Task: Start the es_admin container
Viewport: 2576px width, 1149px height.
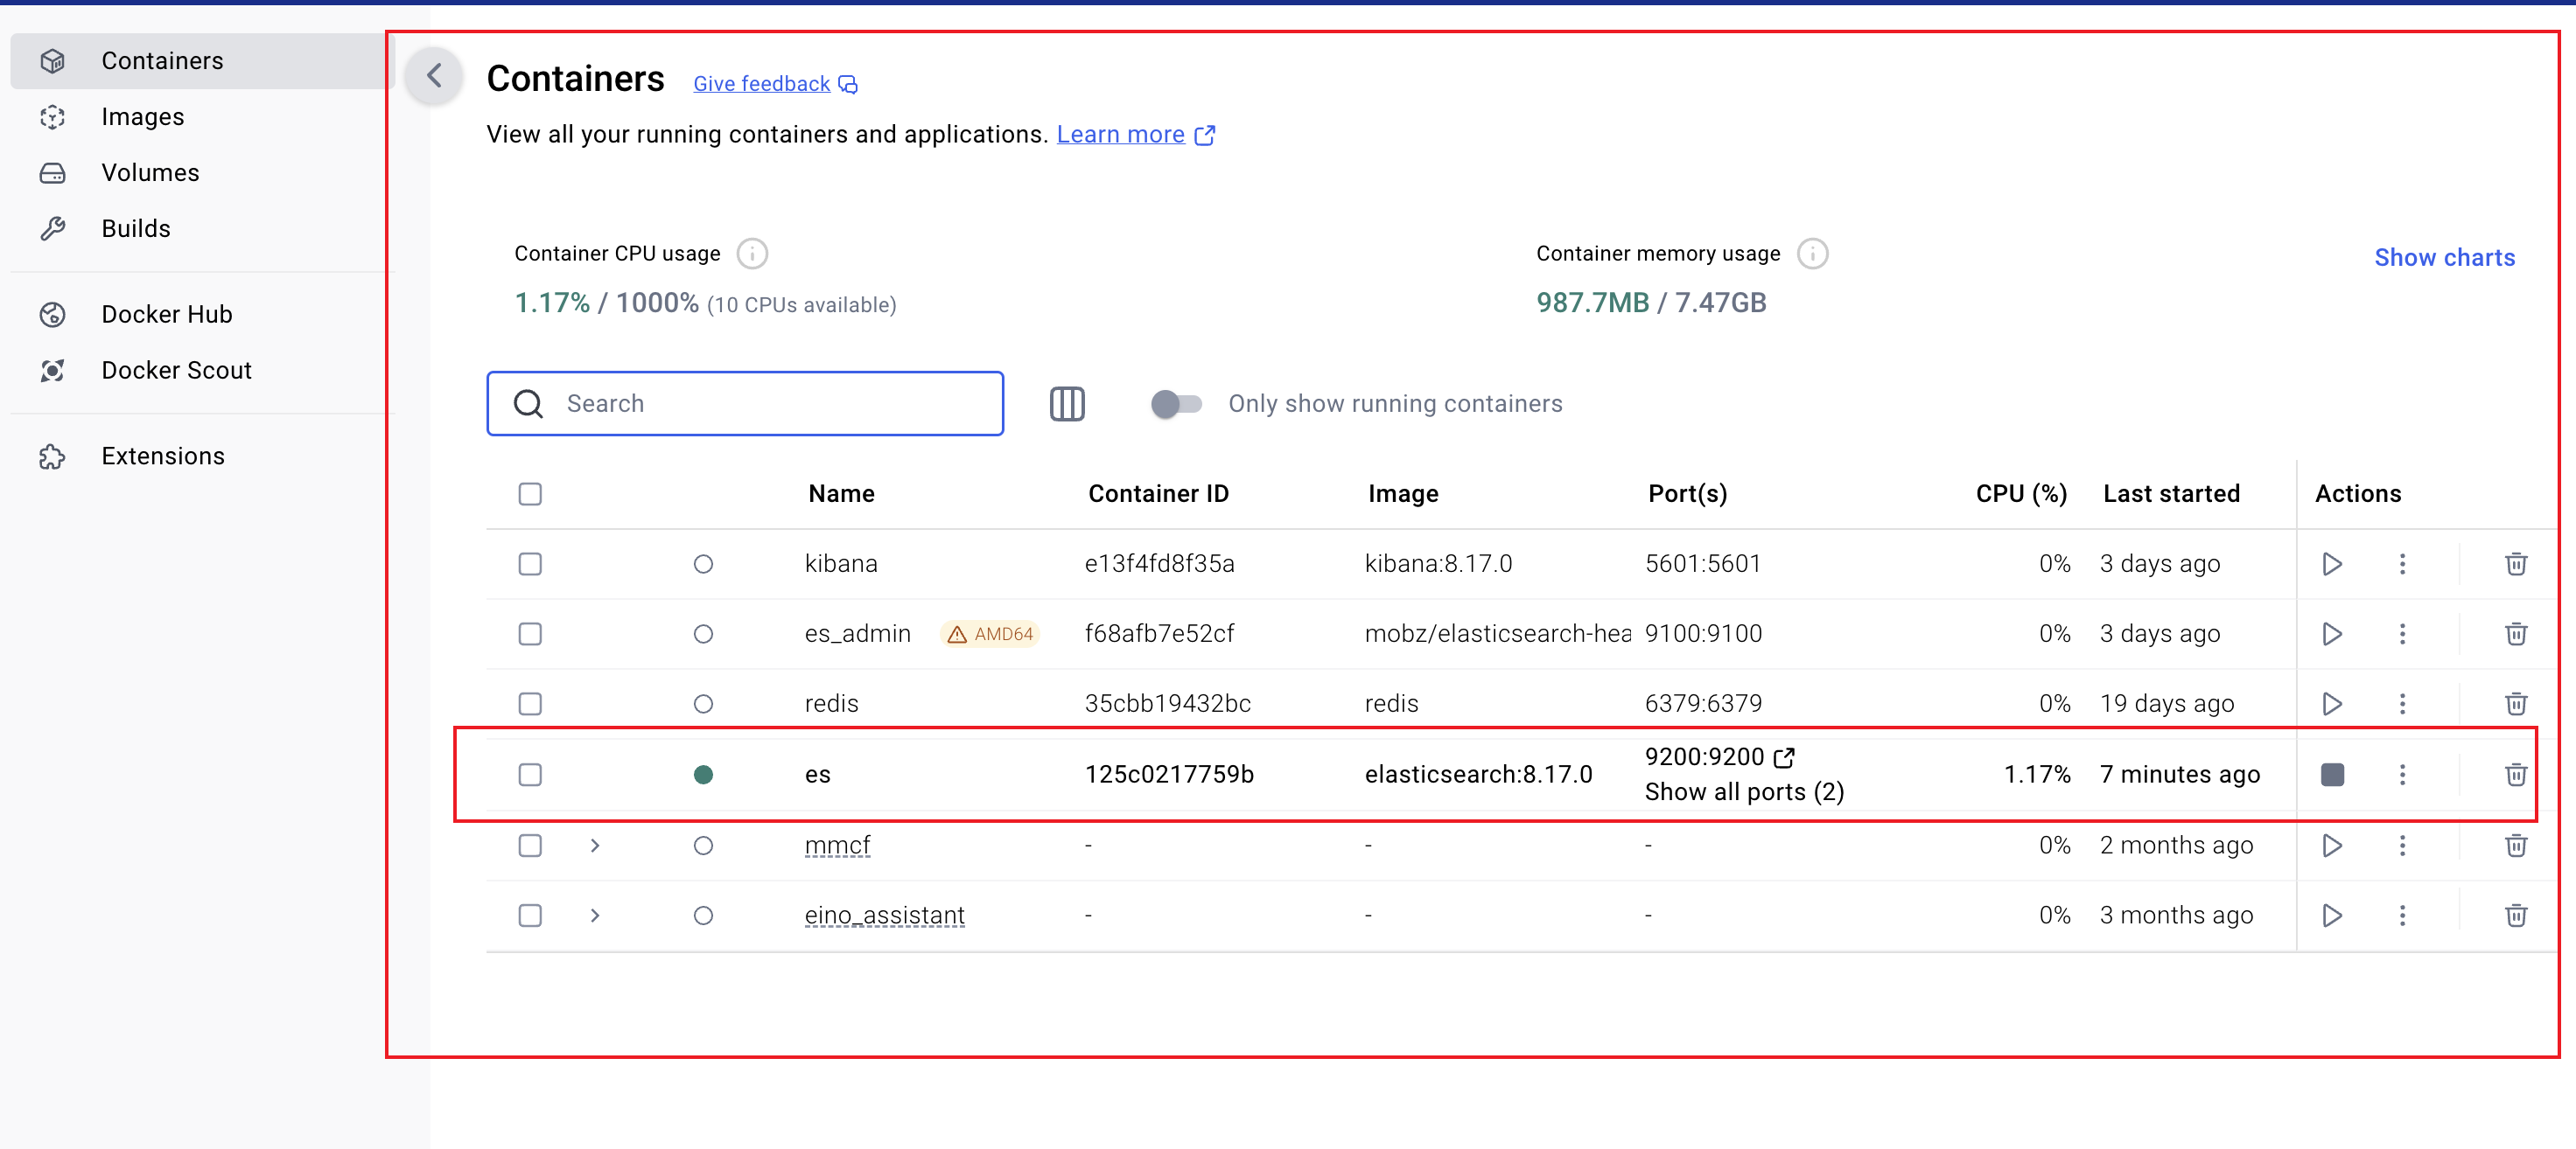Action: click(x=2331, y=633)
